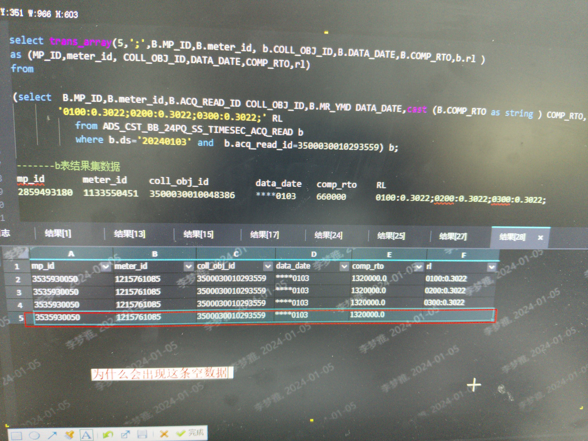Open meter_id column filter dropdown
The image size is (588, 441).
click(189, 267)
